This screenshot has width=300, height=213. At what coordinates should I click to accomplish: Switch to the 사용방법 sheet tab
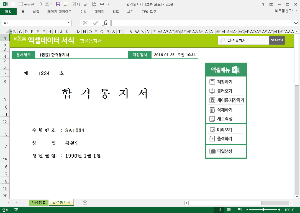[39, 202]
